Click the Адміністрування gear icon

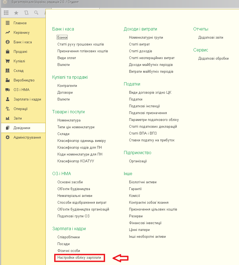tap(8, 137)
